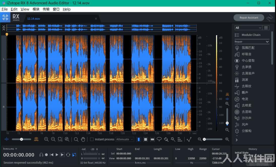Launch the Repair Assistant

tap(249, 18)
